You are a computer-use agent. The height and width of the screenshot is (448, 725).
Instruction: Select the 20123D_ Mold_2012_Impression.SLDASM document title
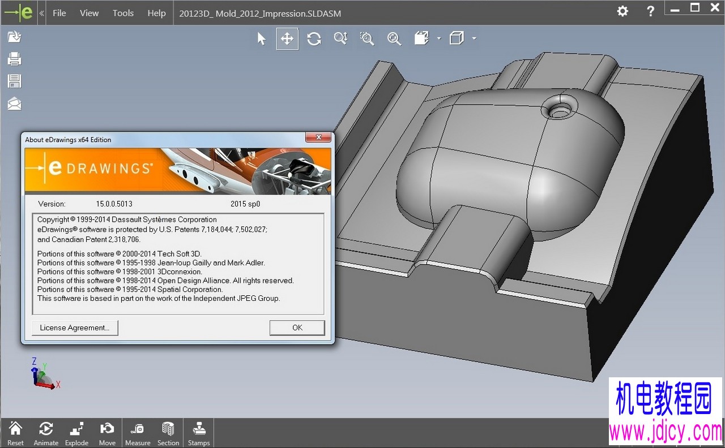click(260, 13)
